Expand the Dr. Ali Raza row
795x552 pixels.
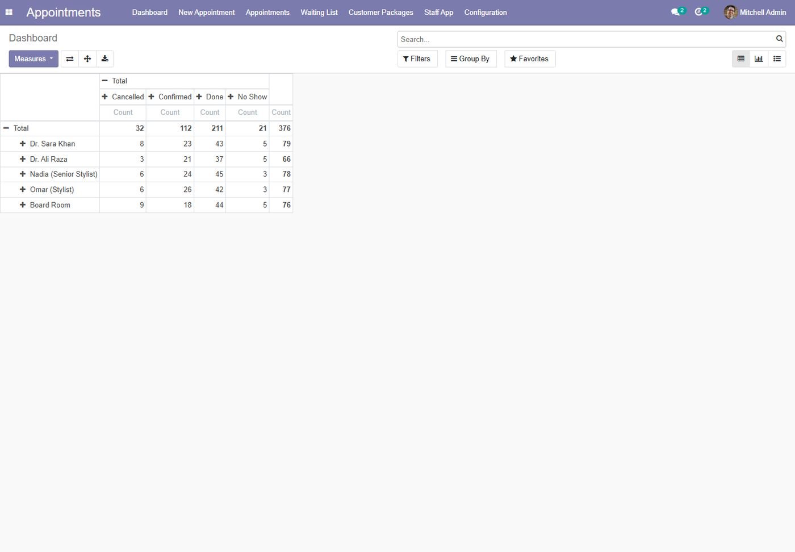50,159
